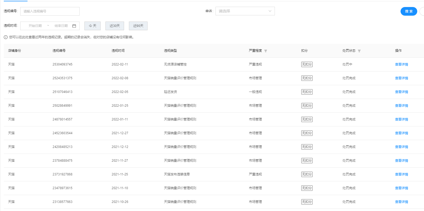Filter by 今天 button
The image size is (424, 211).
click(x=93, y=26)
